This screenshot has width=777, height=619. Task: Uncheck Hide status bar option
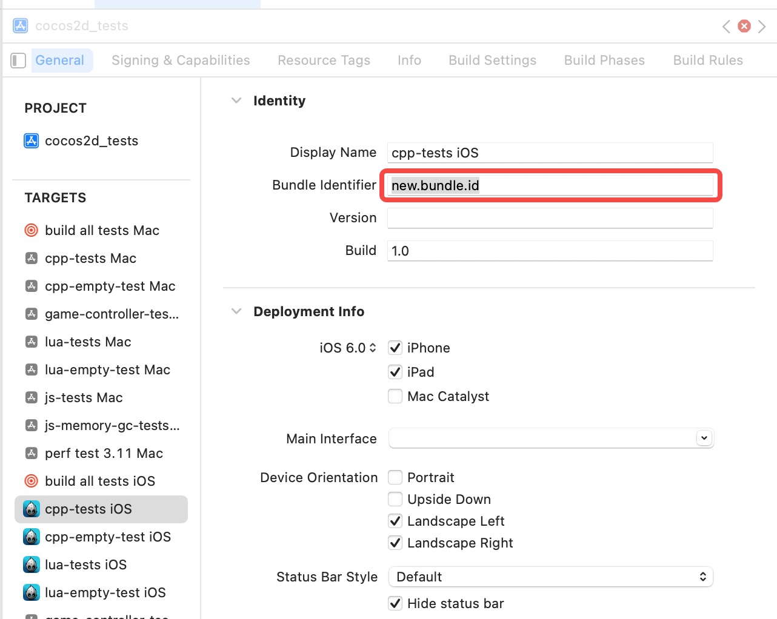point(395,603)
